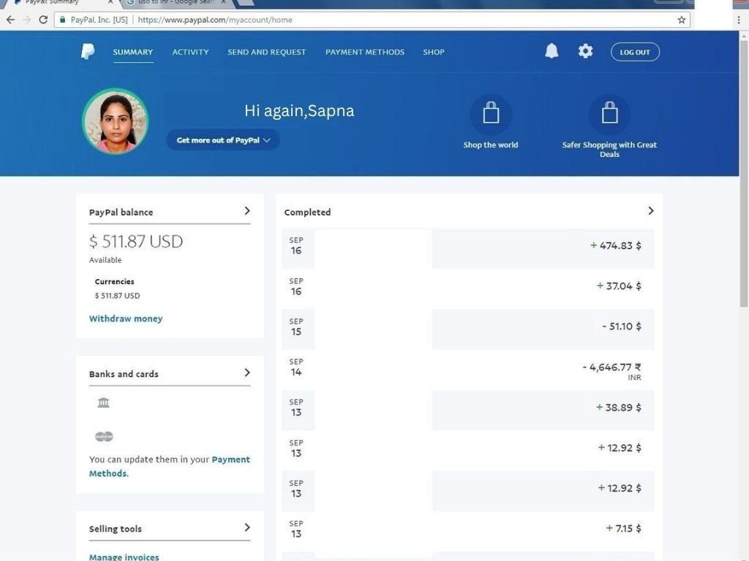The height and width of the screenshot is (561, 749).
Task: Click the browser forward arrow
Action: click(27, 20)
